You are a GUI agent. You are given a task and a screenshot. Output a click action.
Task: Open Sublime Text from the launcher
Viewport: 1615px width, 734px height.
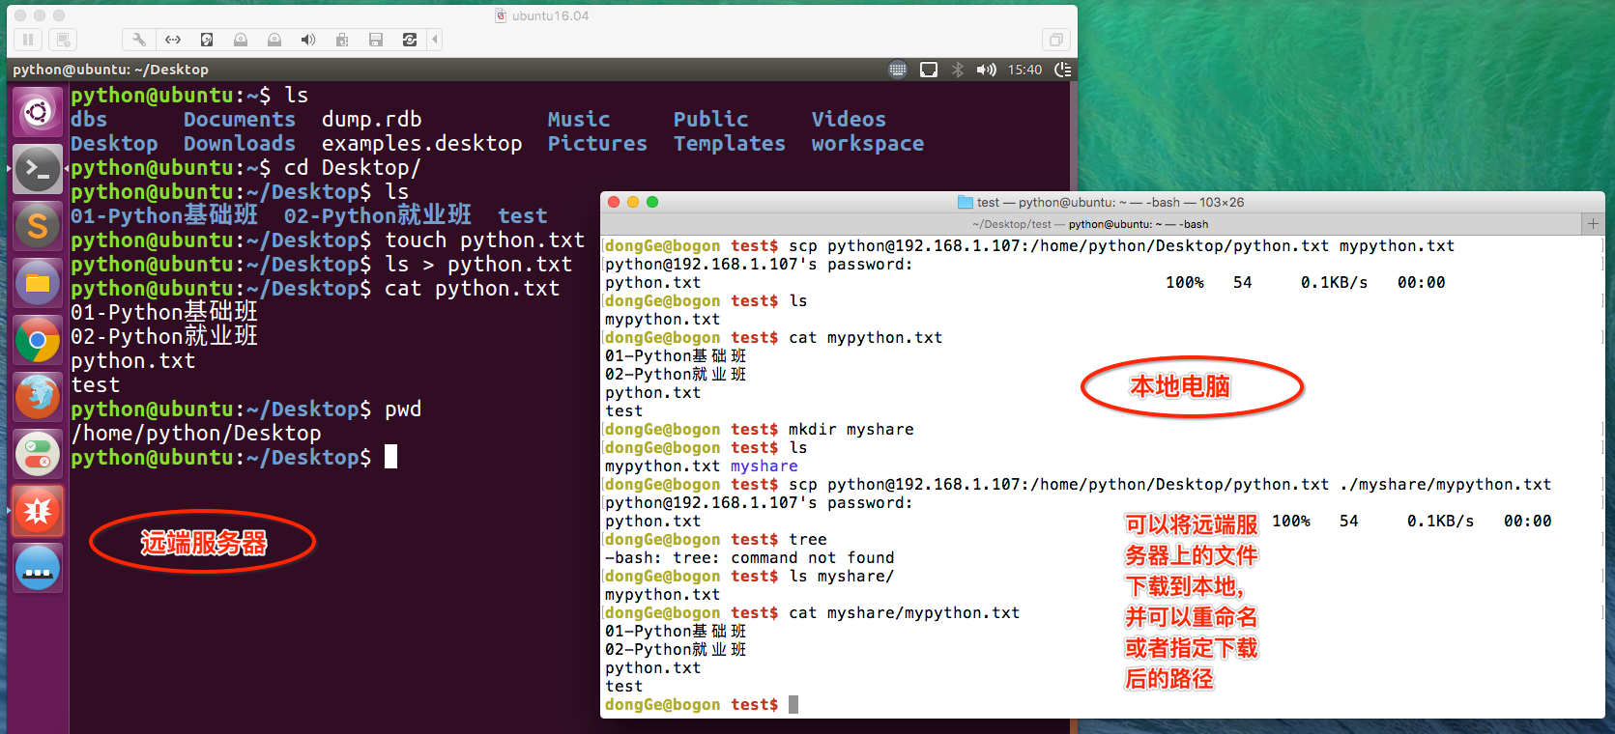[x=38, y=226]
